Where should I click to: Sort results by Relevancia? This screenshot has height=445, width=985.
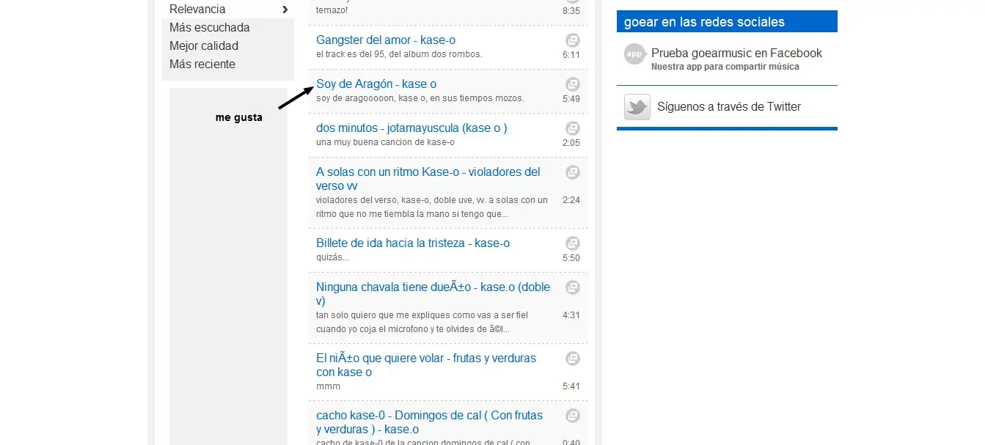tap(197, 10)
